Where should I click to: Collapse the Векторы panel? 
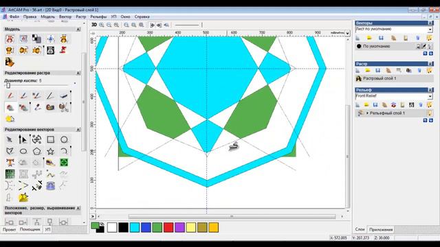pyautogui.click(x=430, y=23)
